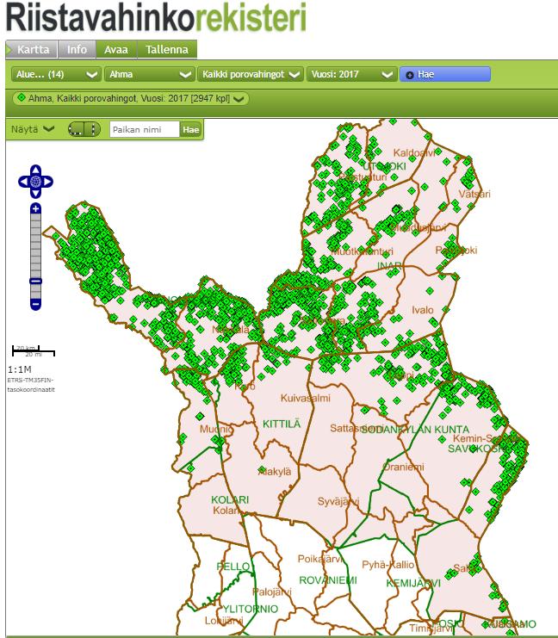The width and height of the screenshot is (558, 638).
Task: Click the Riistavahinkorekisteri logo
Action: (156, 17)
